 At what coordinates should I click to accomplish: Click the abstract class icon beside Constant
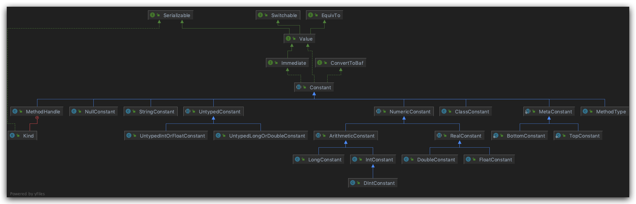click(299, 87)
